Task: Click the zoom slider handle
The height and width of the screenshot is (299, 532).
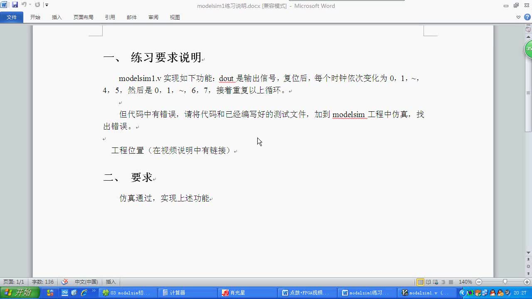Action: click(505, 282)
